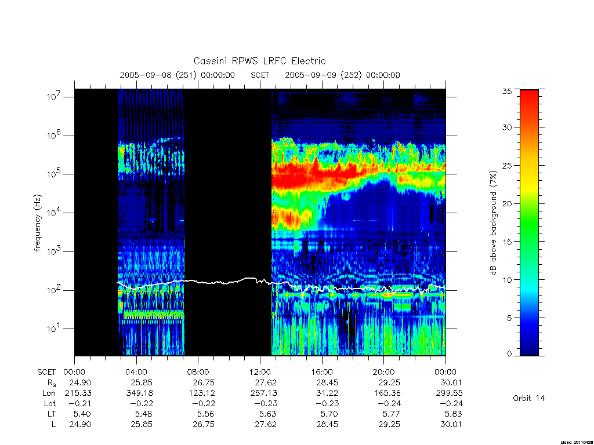Click the white trace line in the data gap

click(x=227, y=282)
